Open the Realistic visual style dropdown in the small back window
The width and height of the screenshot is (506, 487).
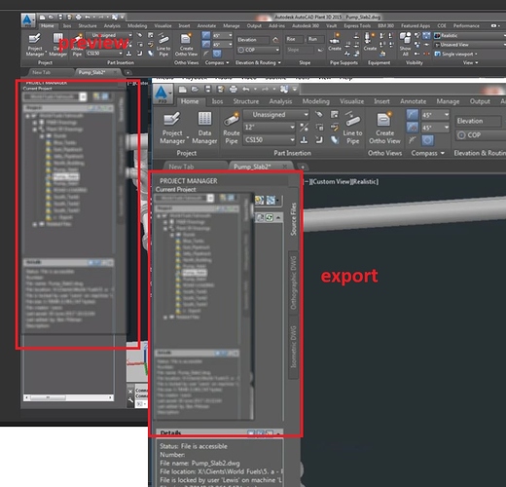[470, 35]
